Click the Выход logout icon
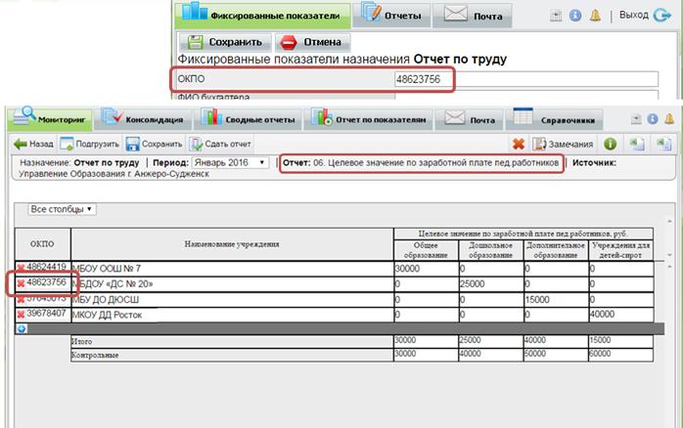The height and width of the screenshot is (428, 683). 664,17
